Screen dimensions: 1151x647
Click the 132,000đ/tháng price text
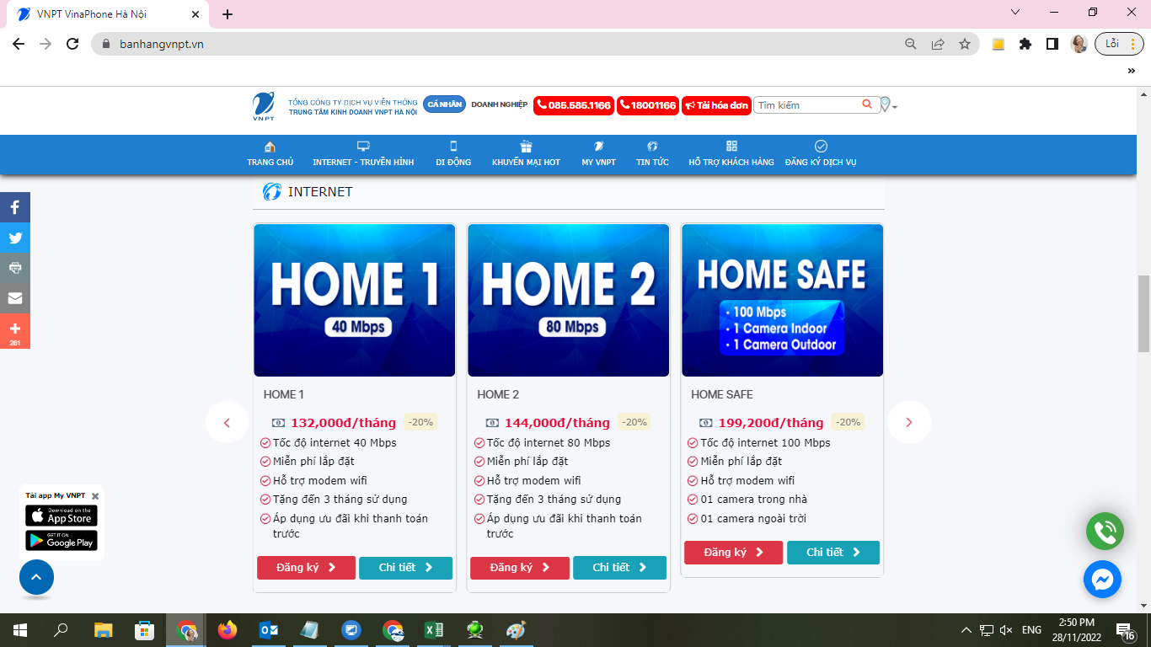point(343,423)
